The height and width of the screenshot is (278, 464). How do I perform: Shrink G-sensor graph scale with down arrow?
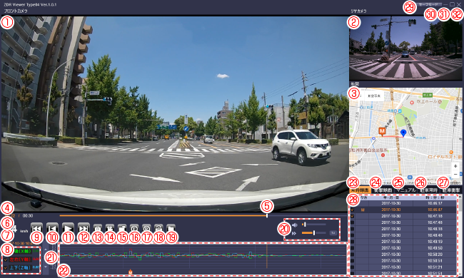pos(46,267)
